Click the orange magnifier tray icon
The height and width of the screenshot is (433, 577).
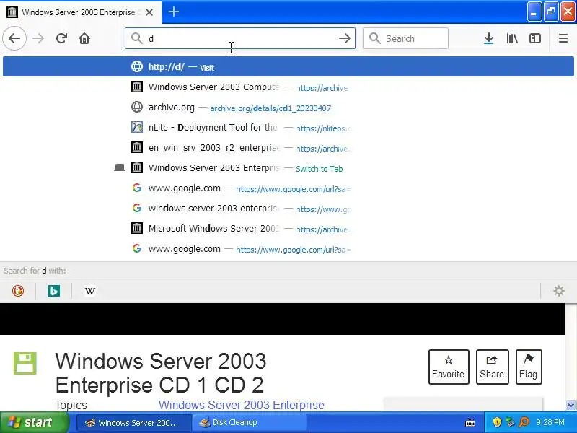click(x=524, y=422)
